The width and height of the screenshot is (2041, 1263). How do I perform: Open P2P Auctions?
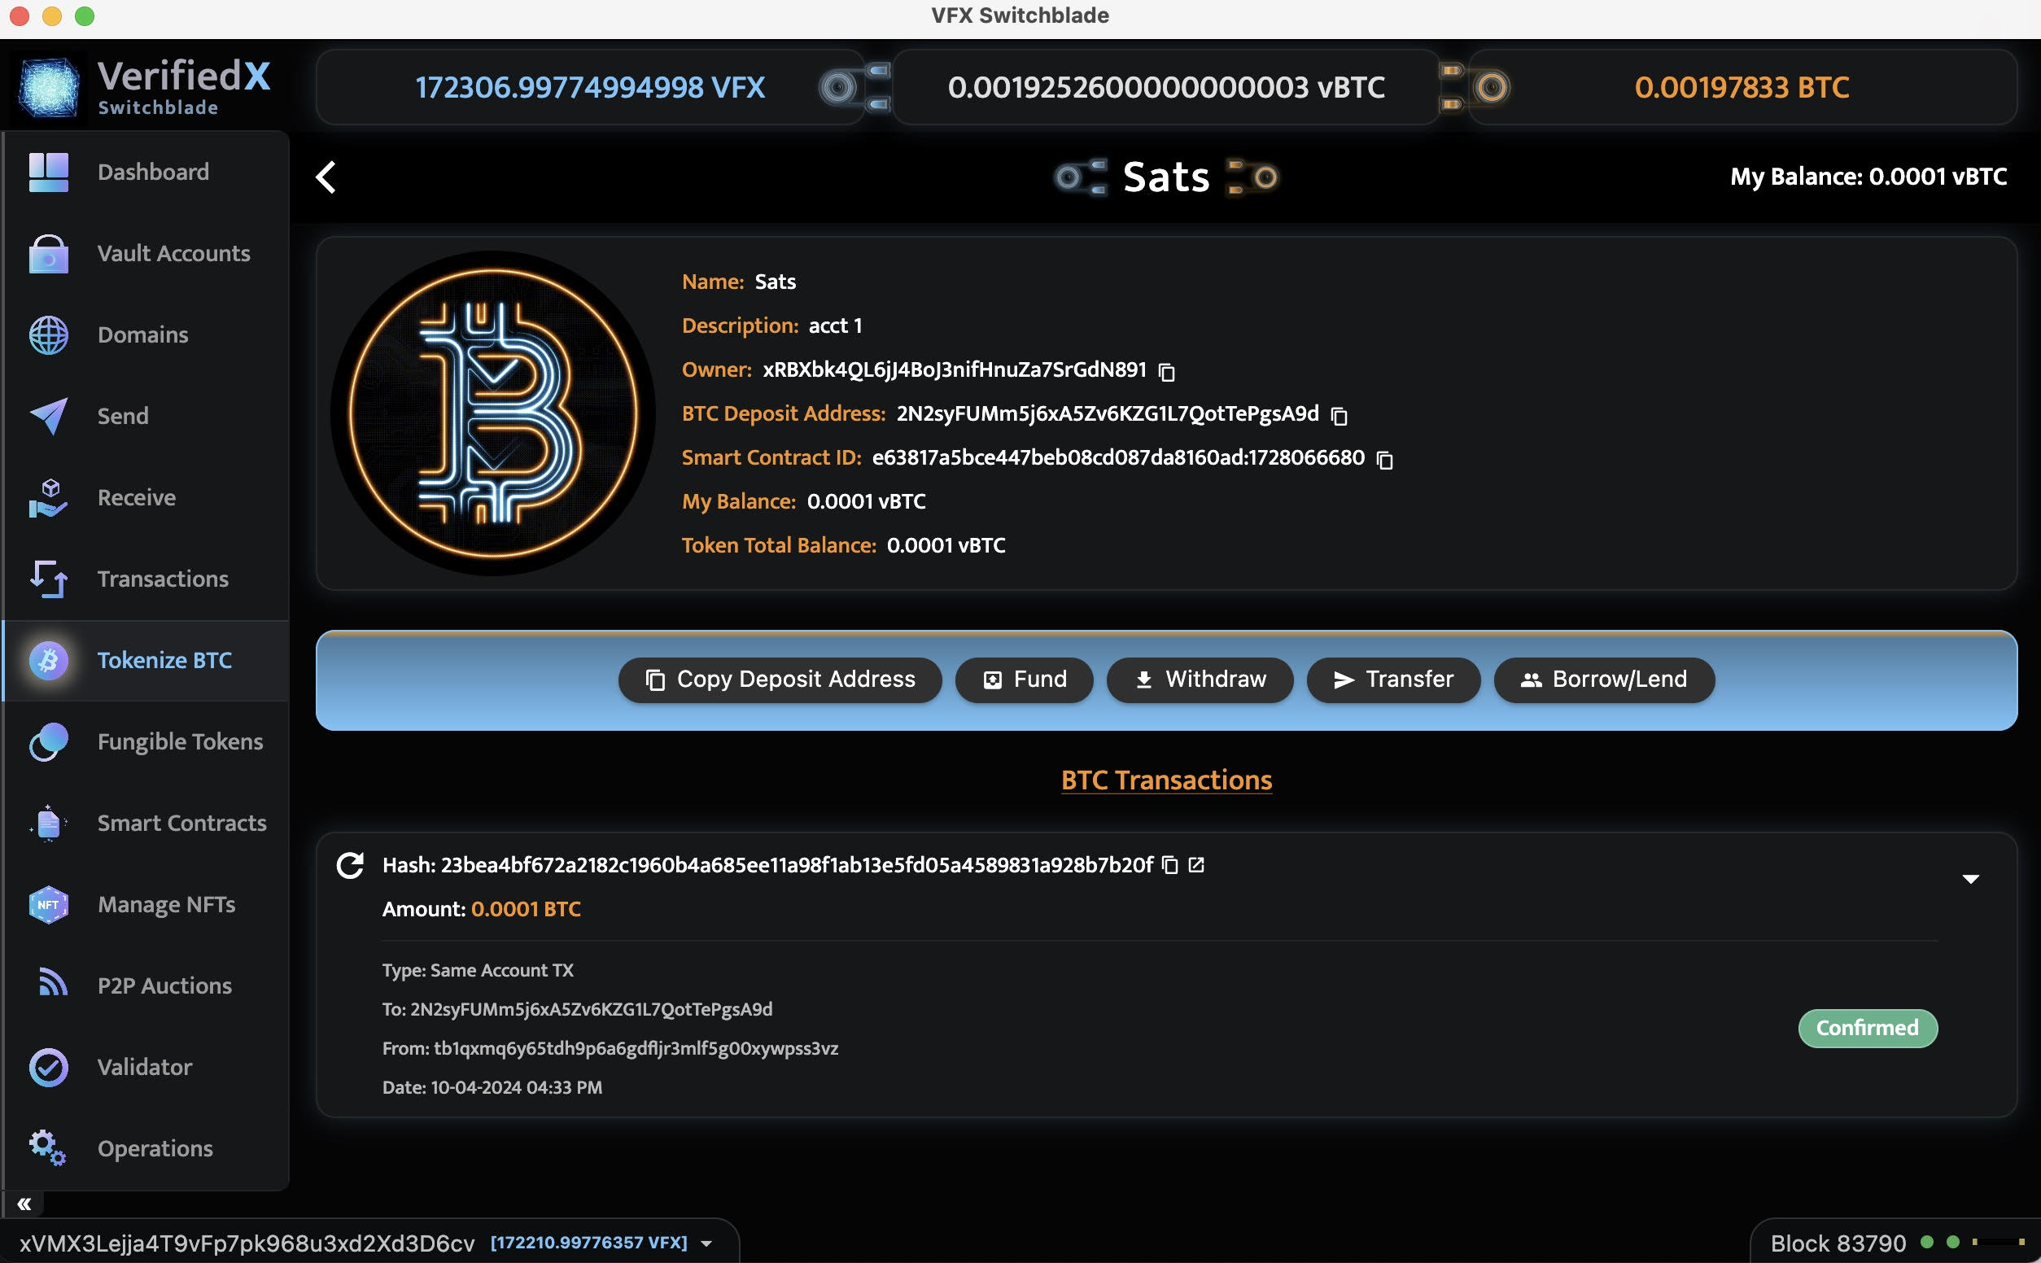pos(146,985)
